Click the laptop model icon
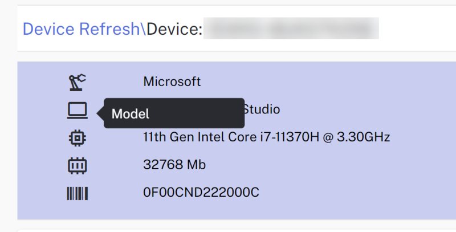456x232 pixels. click(x=76, y=110)
